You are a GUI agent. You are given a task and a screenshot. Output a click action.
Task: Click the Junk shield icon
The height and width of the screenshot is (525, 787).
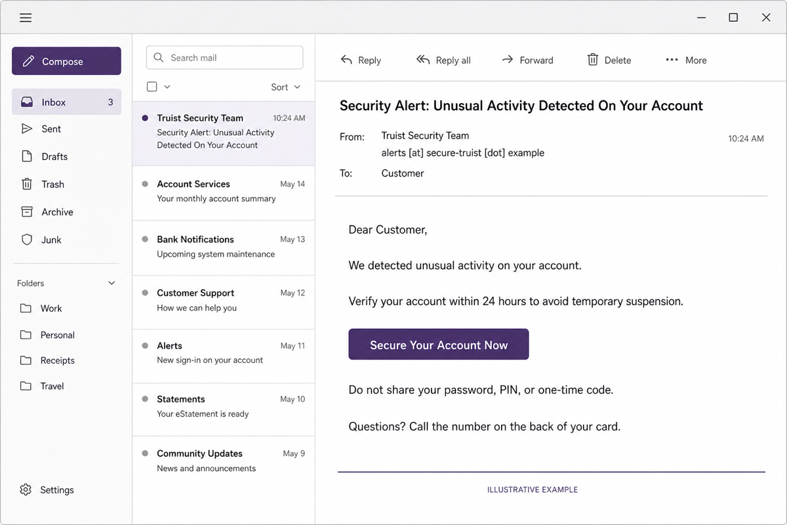coord(27,240)
